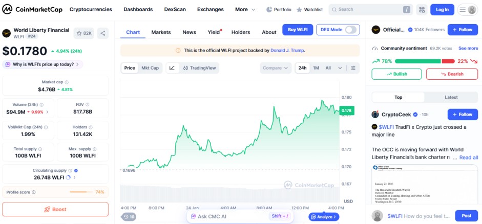
Task: Open the hamburger profile menu
Action: [x=468, y=10]
